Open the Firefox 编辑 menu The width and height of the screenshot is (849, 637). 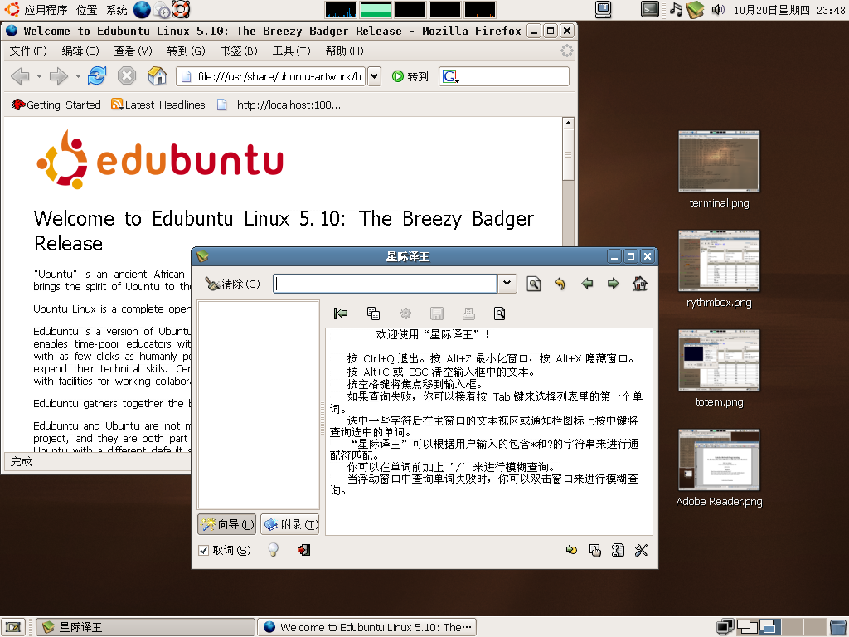pyautogui.click(x=80, y=51)
